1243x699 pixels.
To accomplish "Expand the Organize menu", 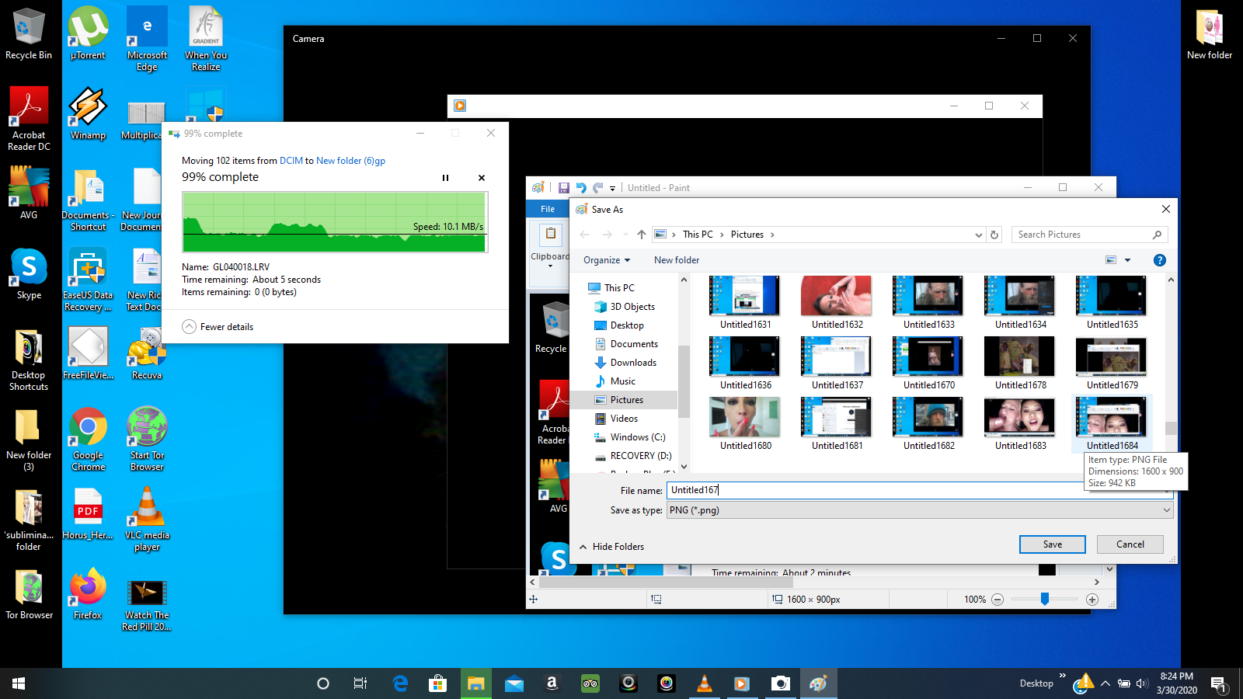I will 607,260.
